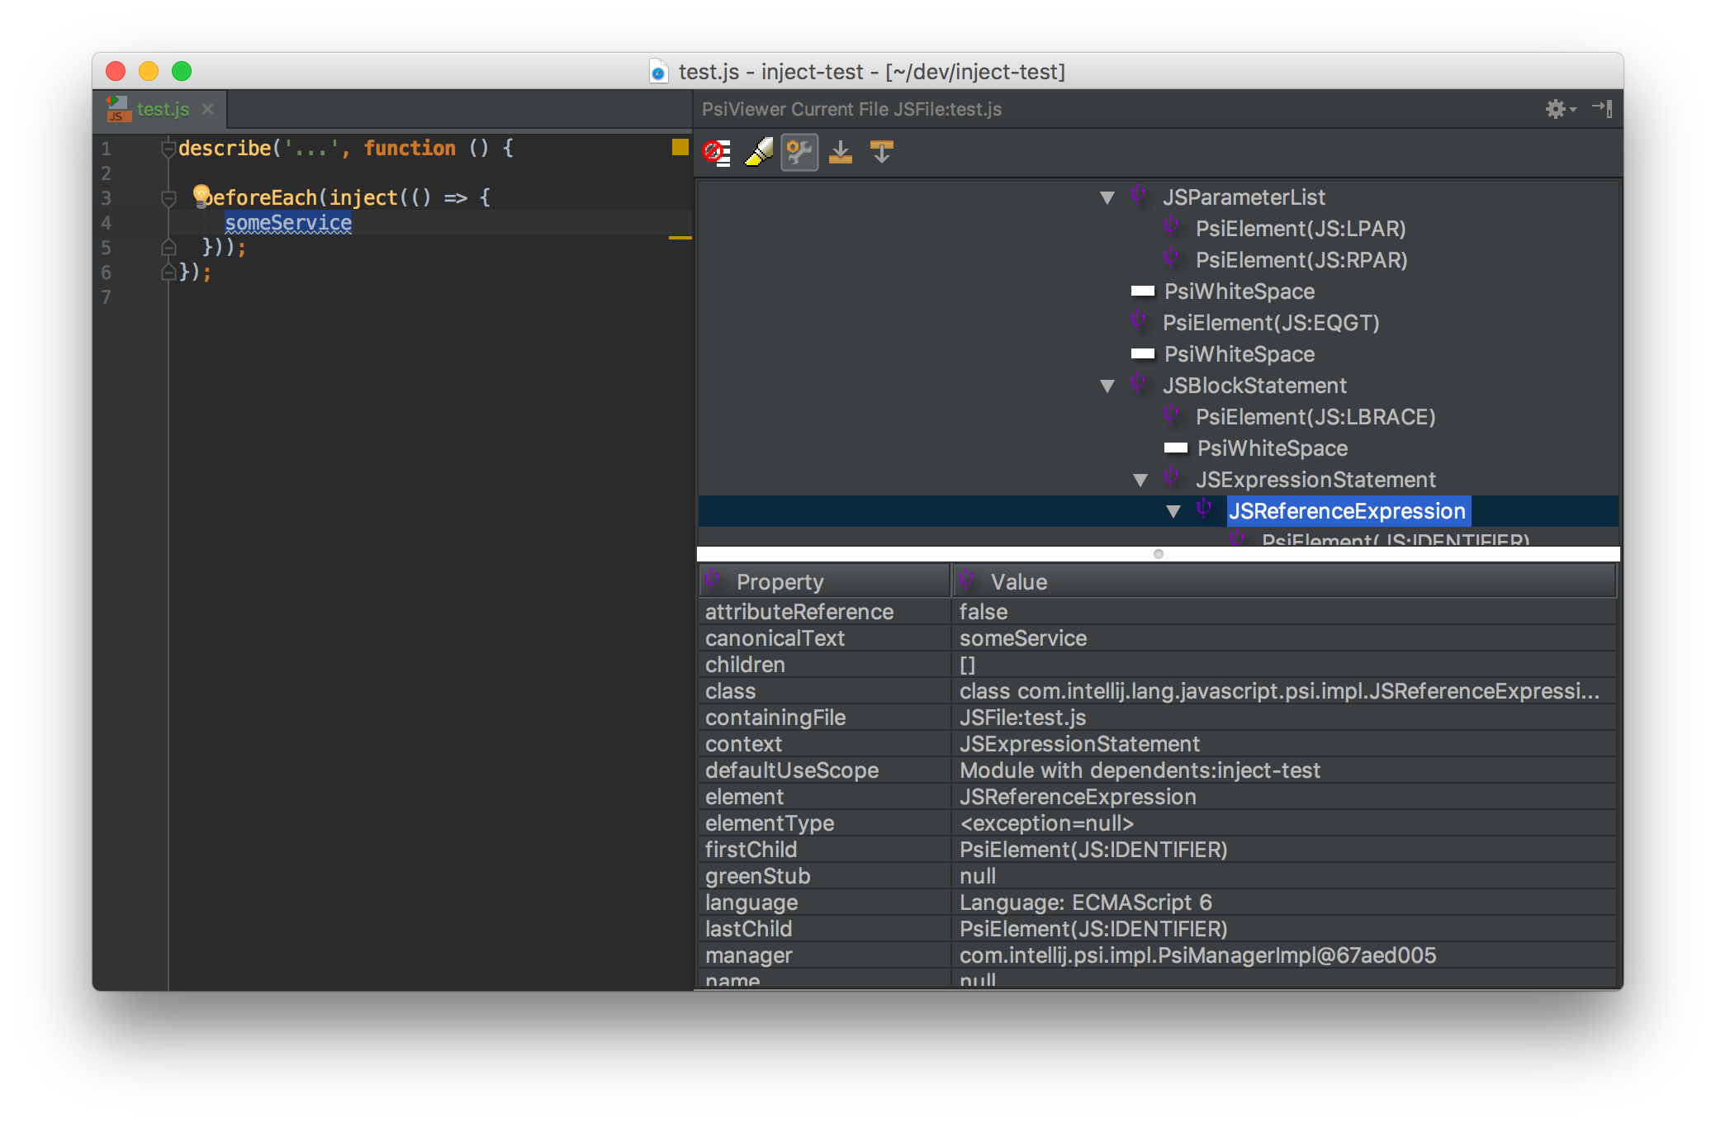Viewport: 1716px width, 1123px height.
Task: Switch to the test.js editor tab
Action: point(162,109)
